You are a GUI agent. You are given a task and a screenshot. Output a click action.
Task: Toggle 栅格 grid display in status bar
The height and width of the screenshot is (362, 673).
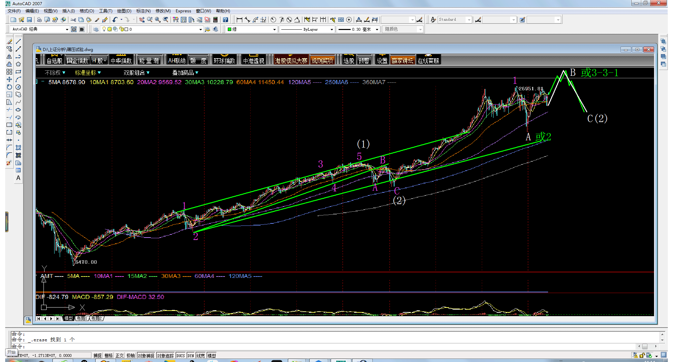[109, 355]
